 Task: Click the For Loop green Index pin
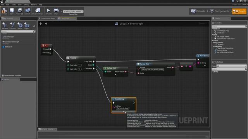tap(93, 65)
